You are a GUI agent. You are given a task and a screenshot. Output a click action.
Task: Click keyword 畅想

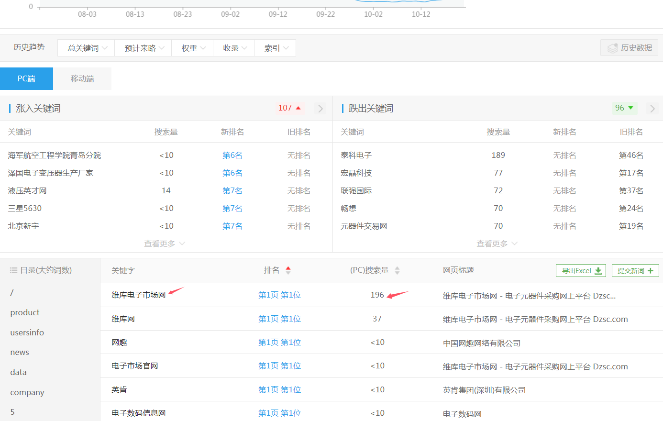pyautogui.click(x=349, y=209)
